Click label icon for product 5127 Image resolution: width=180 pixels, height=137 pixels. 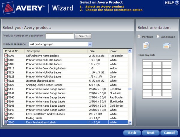(x=6, y=85)
